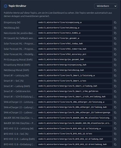Copy the SMA_eCharger_22 leistung_w topic
The image size is (121, 148).
115,102
